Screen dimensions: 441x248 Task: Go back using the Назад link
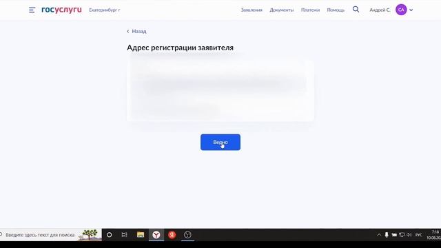coord(136,31)
